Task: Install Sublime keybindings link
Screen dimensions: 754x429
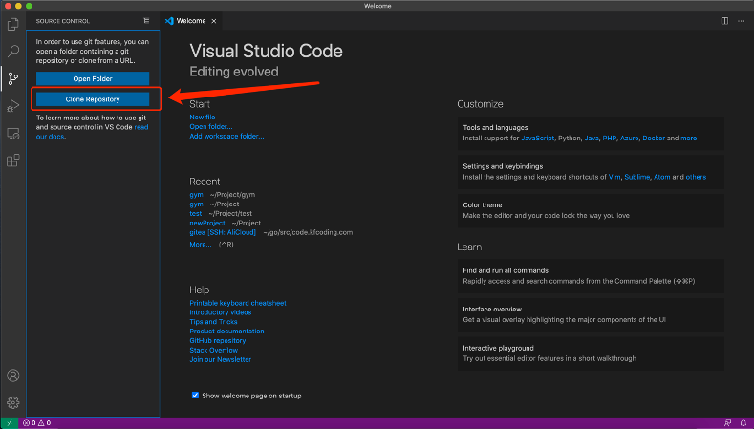Action: [637, 177]
